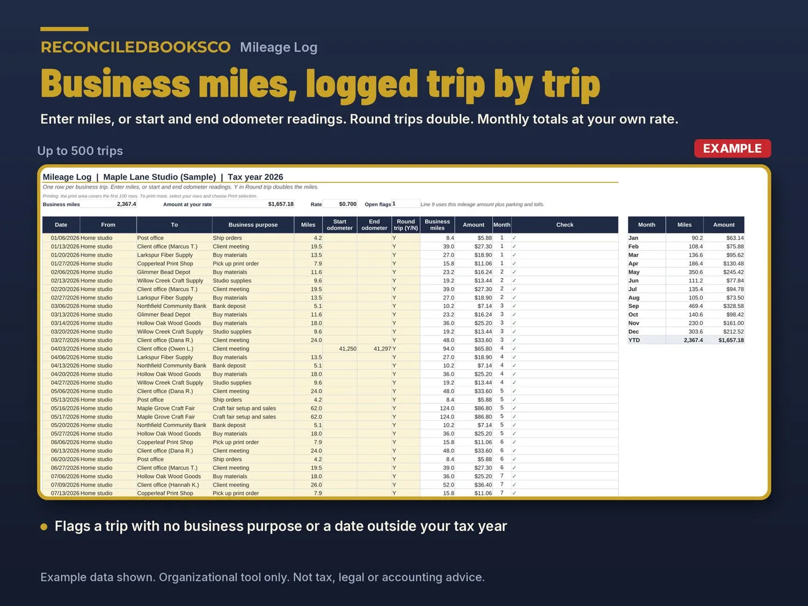The width and height of the screenshot is (808, 606).
Task: Select the Open flags value cell
Action: (x=406, y=204)
